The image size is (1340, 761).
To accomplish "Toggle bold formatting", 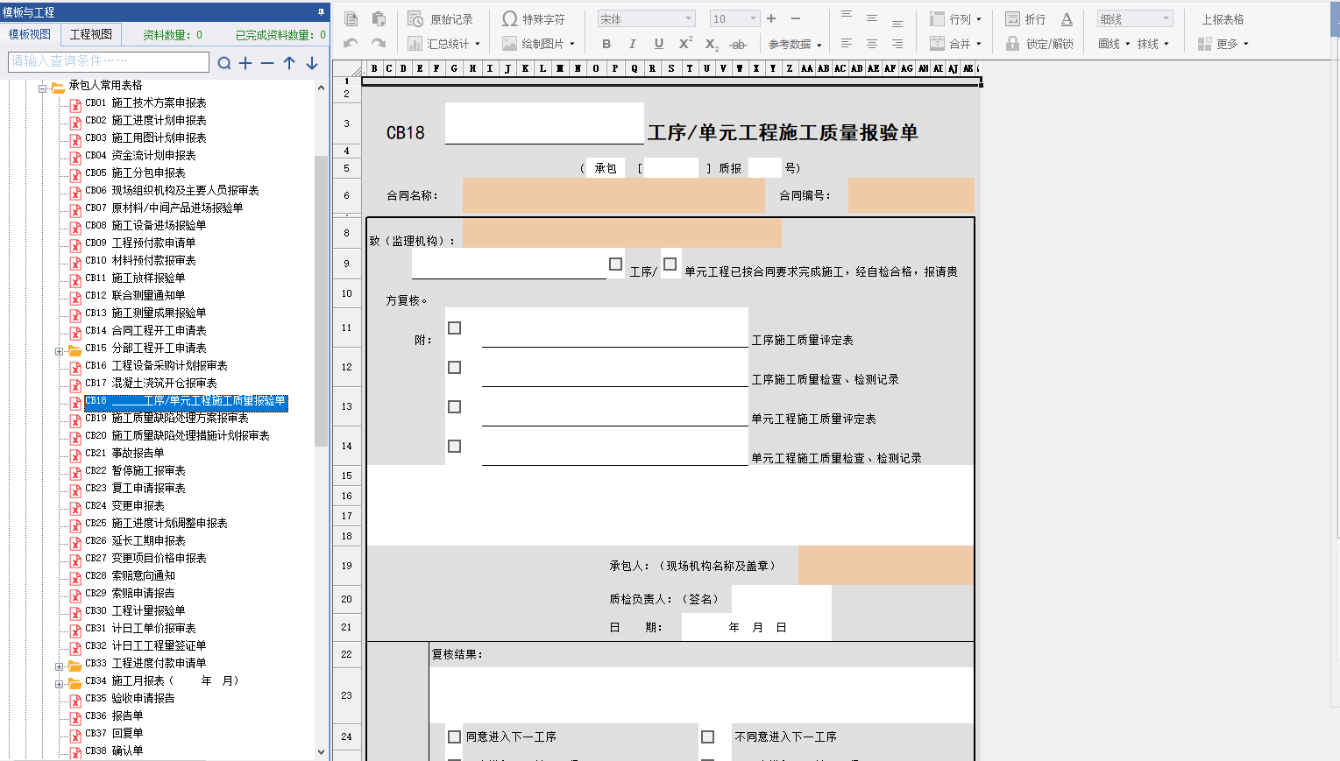I will (606, 44).
